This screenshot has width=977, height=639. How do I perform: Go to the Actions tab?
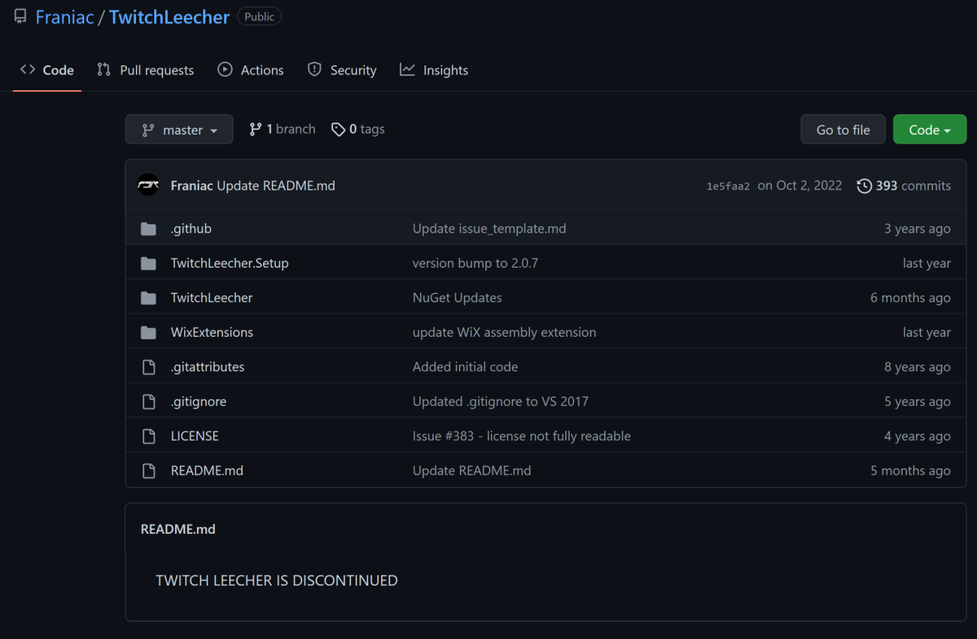pyautogui.click(x=251, y=70)
